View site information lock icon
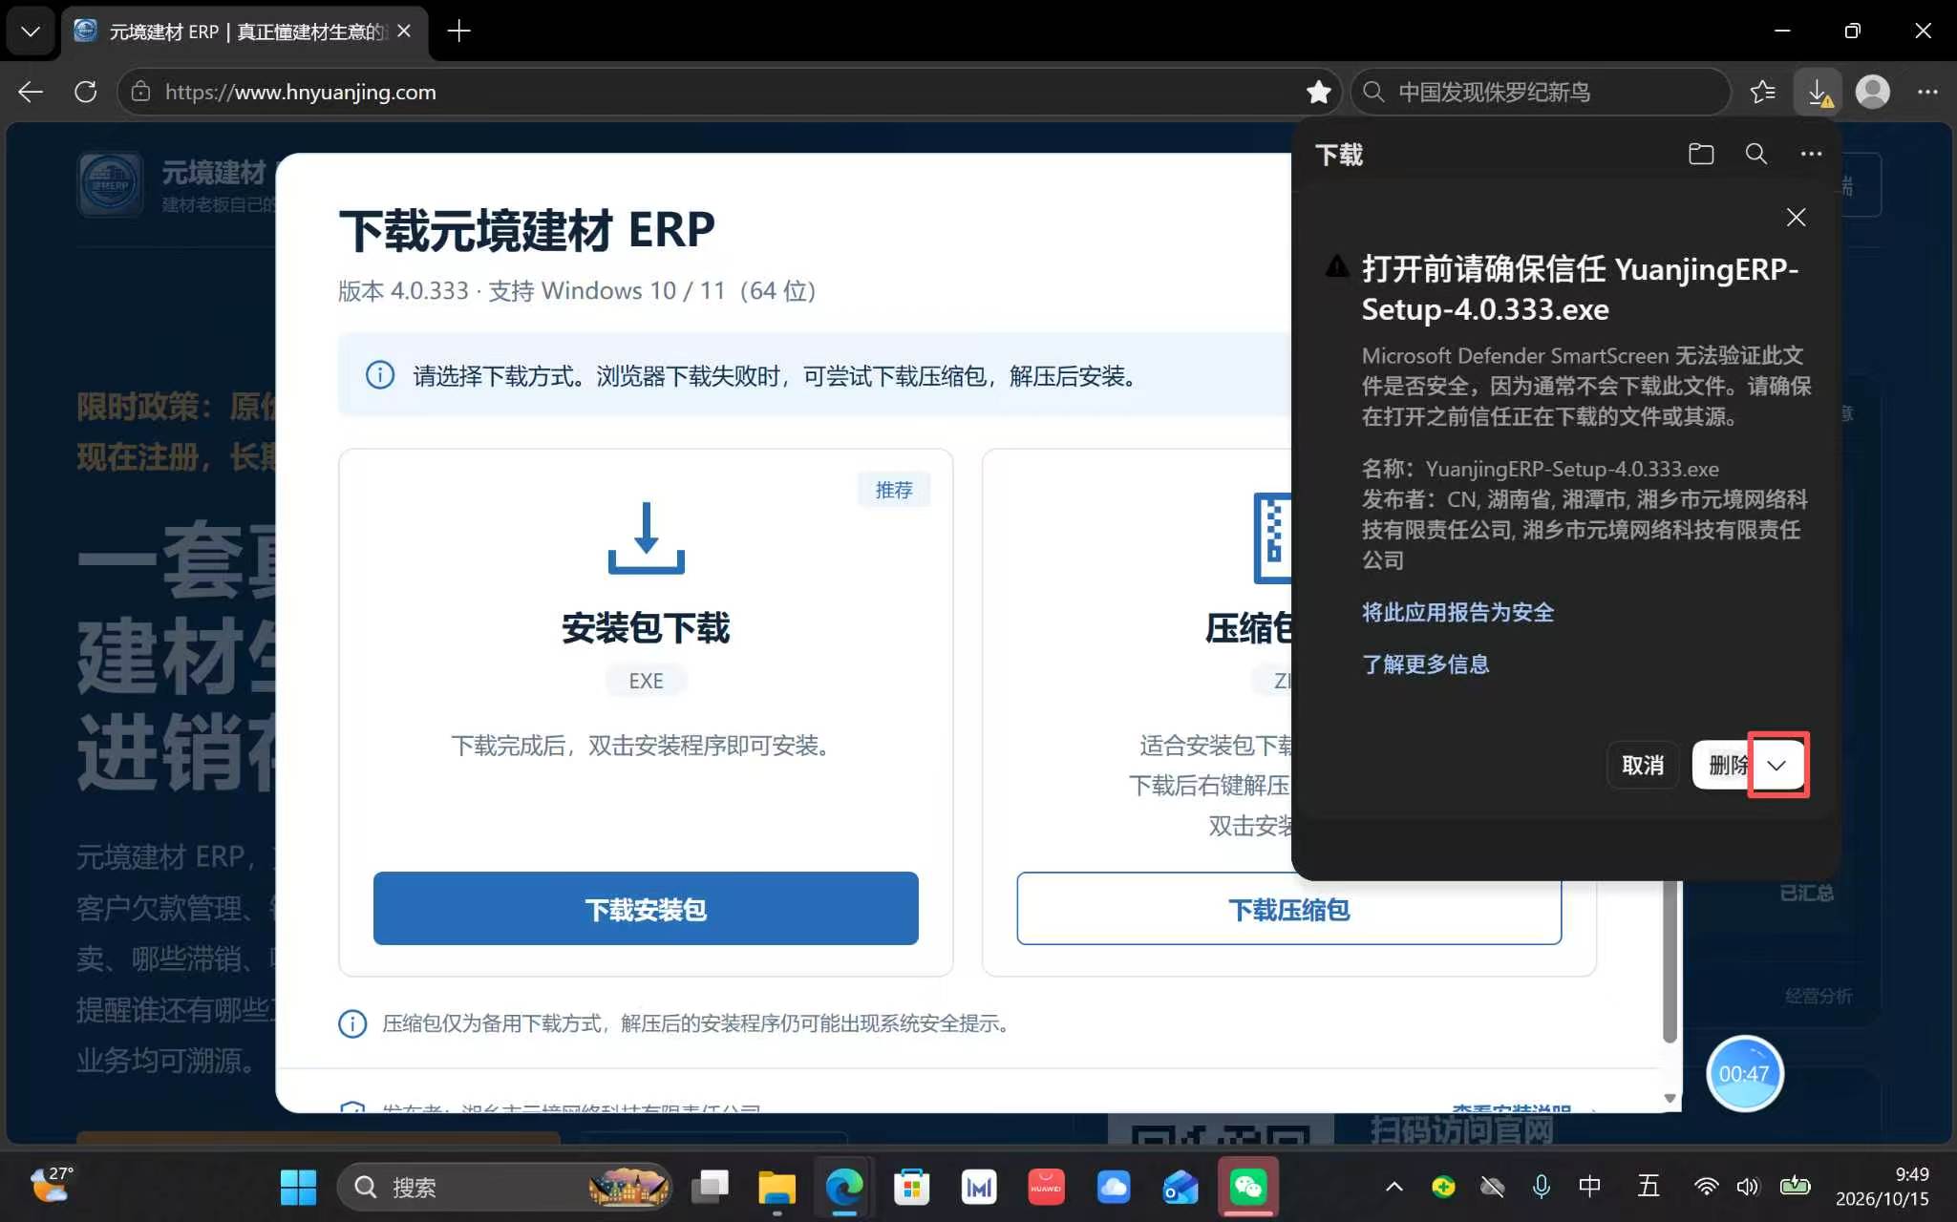 (140, 92)
